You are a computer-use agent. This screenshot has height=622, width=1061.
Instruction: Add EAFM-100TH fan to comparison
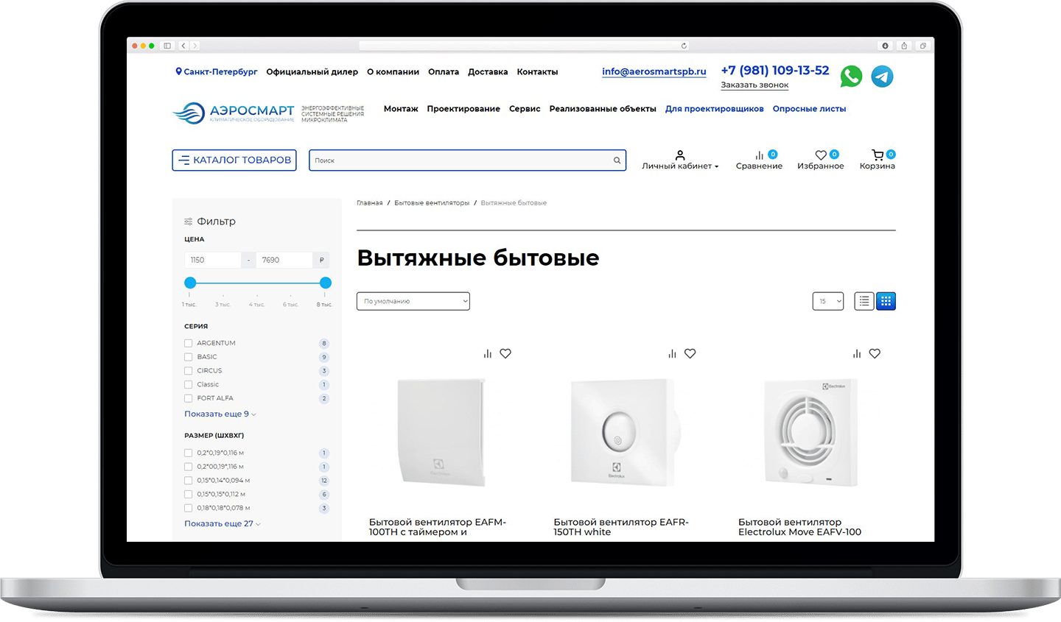coord(487,354)
